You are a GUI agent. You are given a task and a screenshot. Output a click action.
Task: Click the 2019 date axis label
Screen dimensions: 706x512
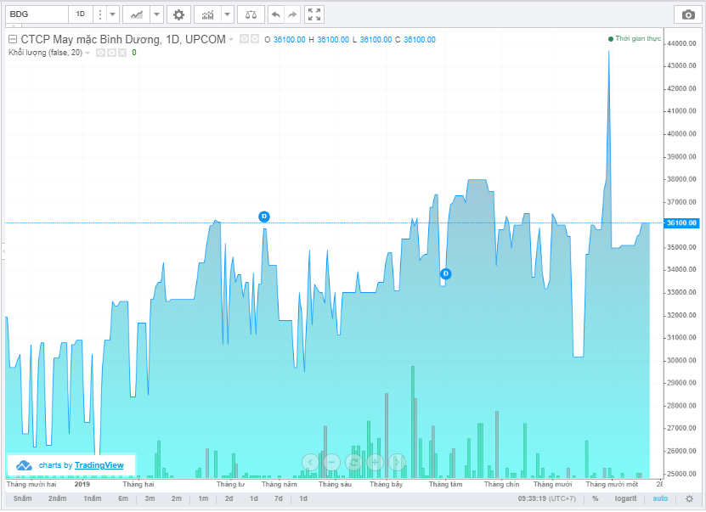coord(82,485)
